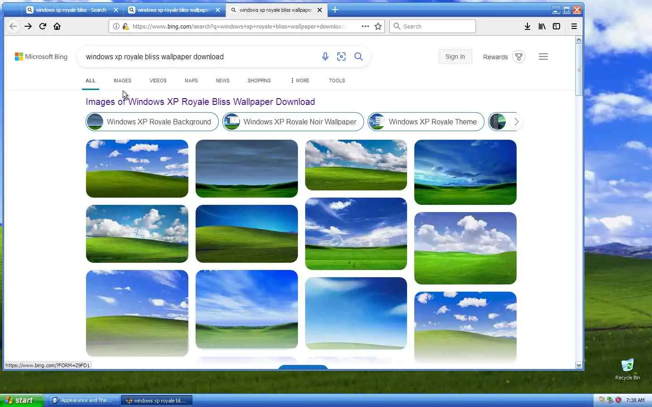
Task: Go back using the browser back arrow
Action: pos(13,26)
